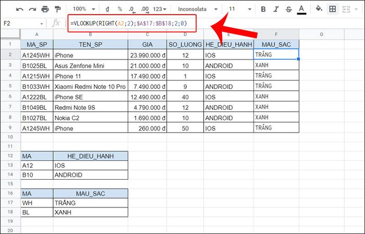Click the fx function icon
365x234 pixels.
56,24
